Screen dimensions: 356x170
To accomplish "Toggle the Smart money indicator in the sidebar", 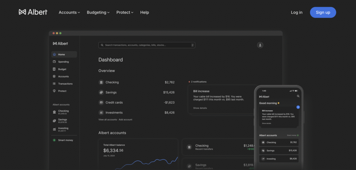I will pyautogui.click(x=54, y=140).
